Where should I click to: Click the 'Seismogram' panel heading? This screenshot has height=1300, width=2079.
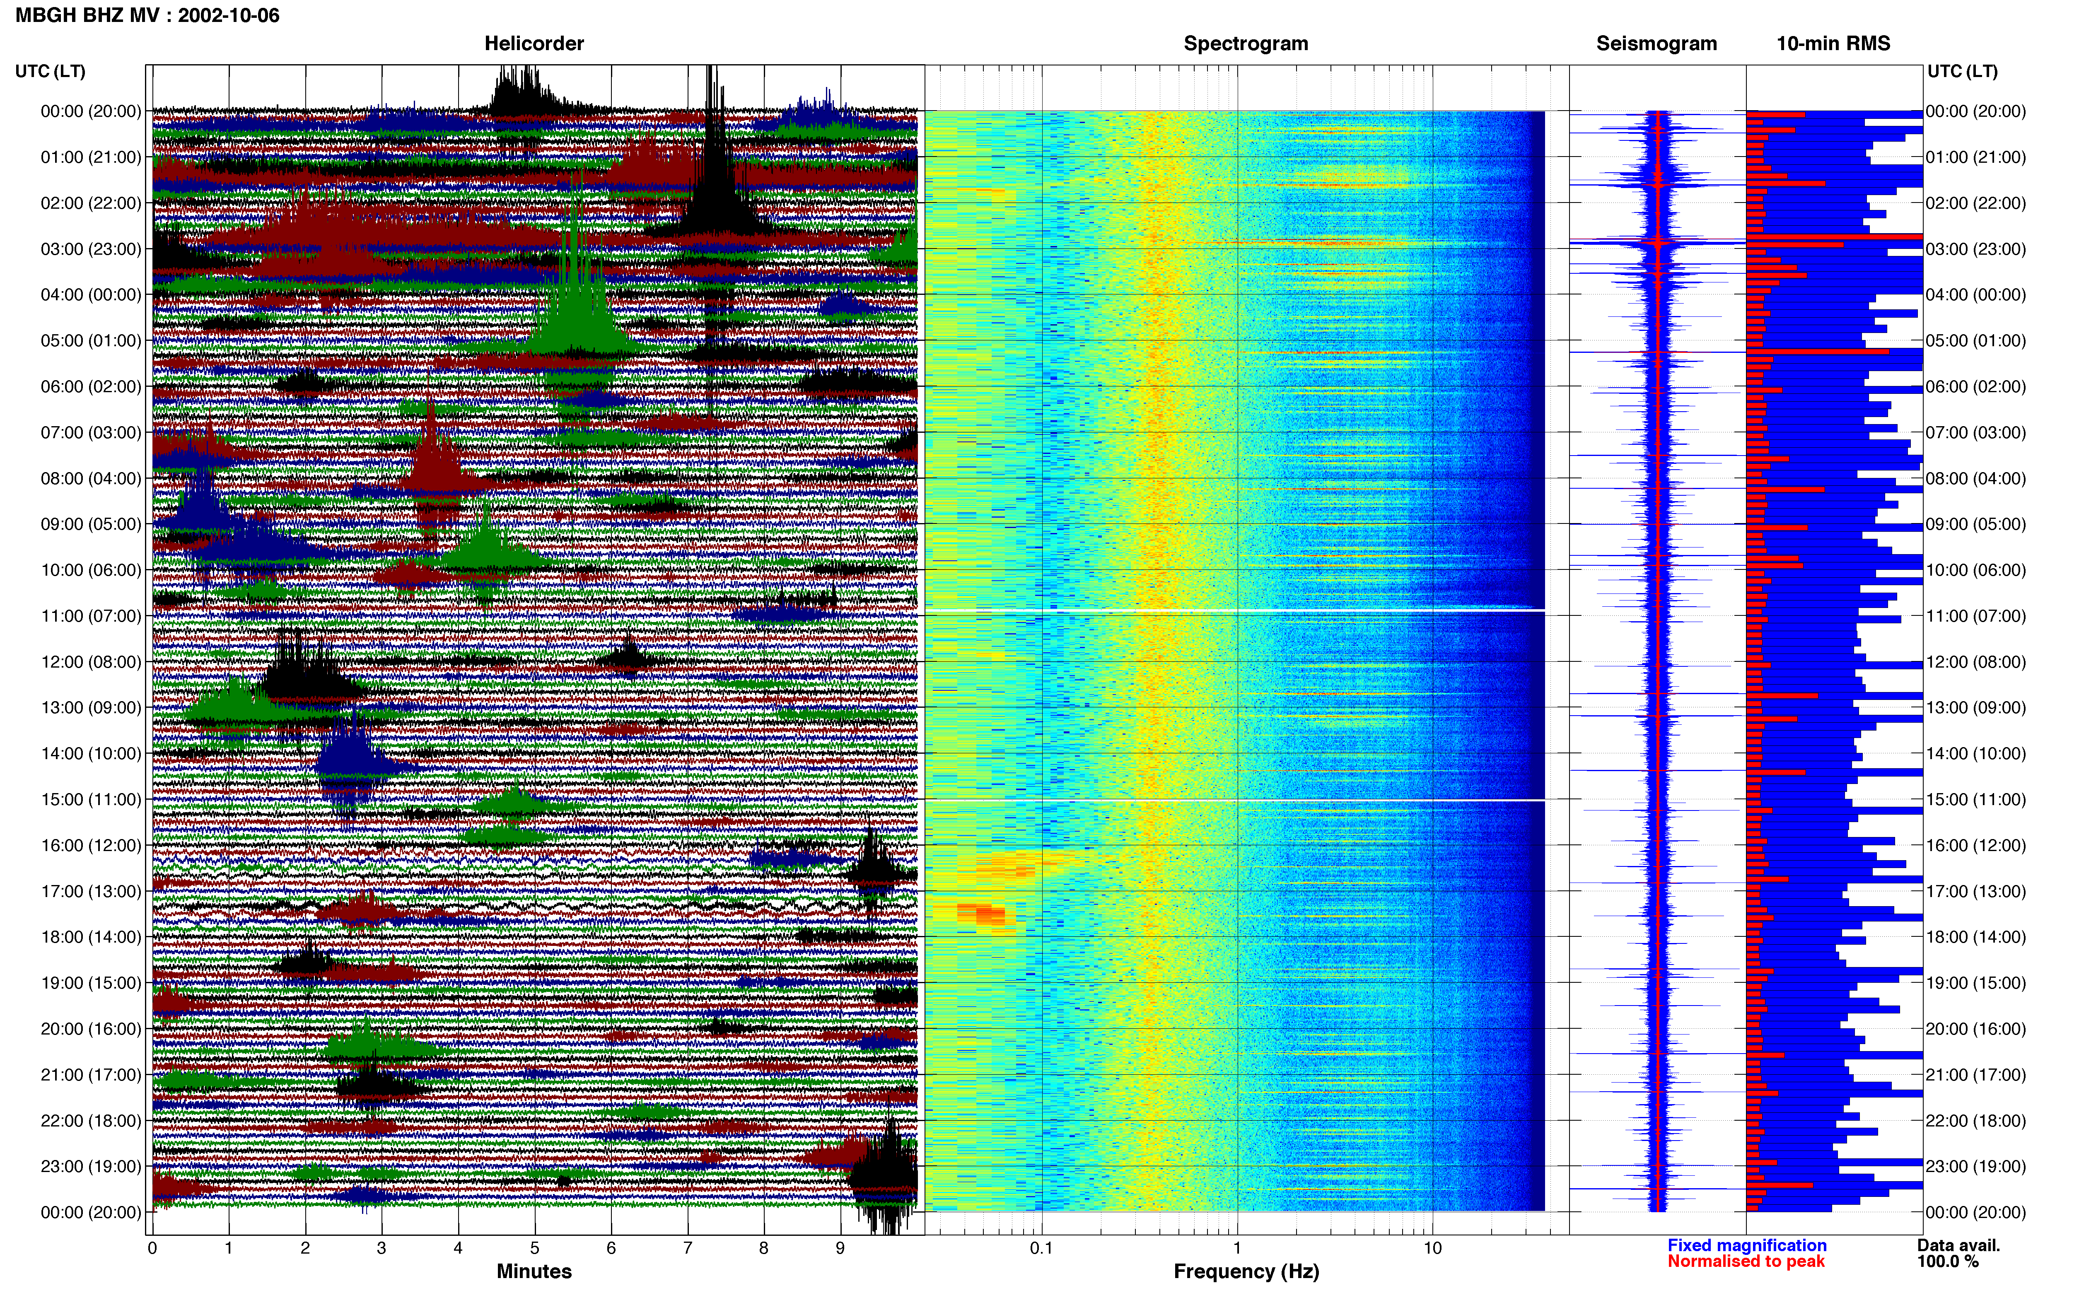click(1656, 44)
